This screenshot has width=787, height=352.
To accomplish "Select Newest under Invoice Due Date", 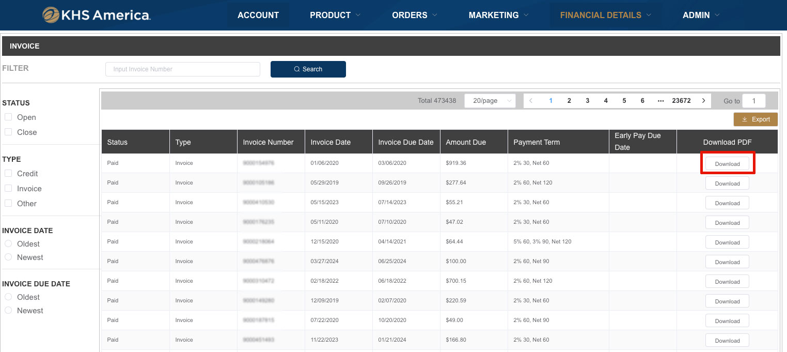I will pyautogui.click(x=8, y=310).
